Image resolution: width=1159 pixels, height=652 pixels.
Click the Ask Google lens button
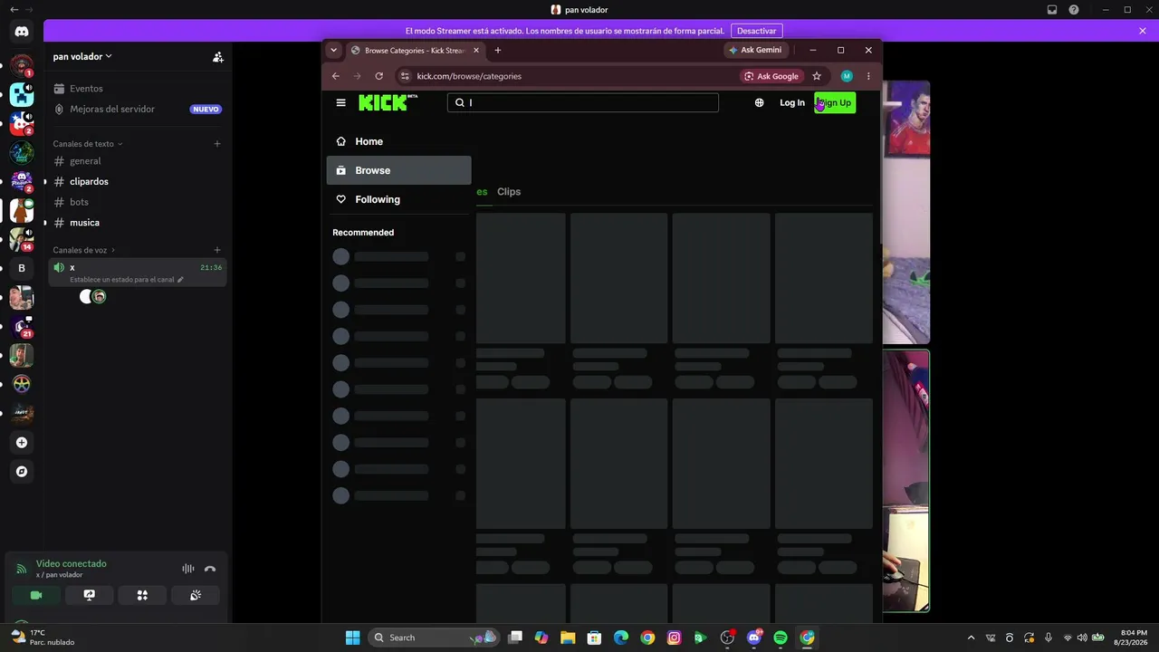point(771,76)
